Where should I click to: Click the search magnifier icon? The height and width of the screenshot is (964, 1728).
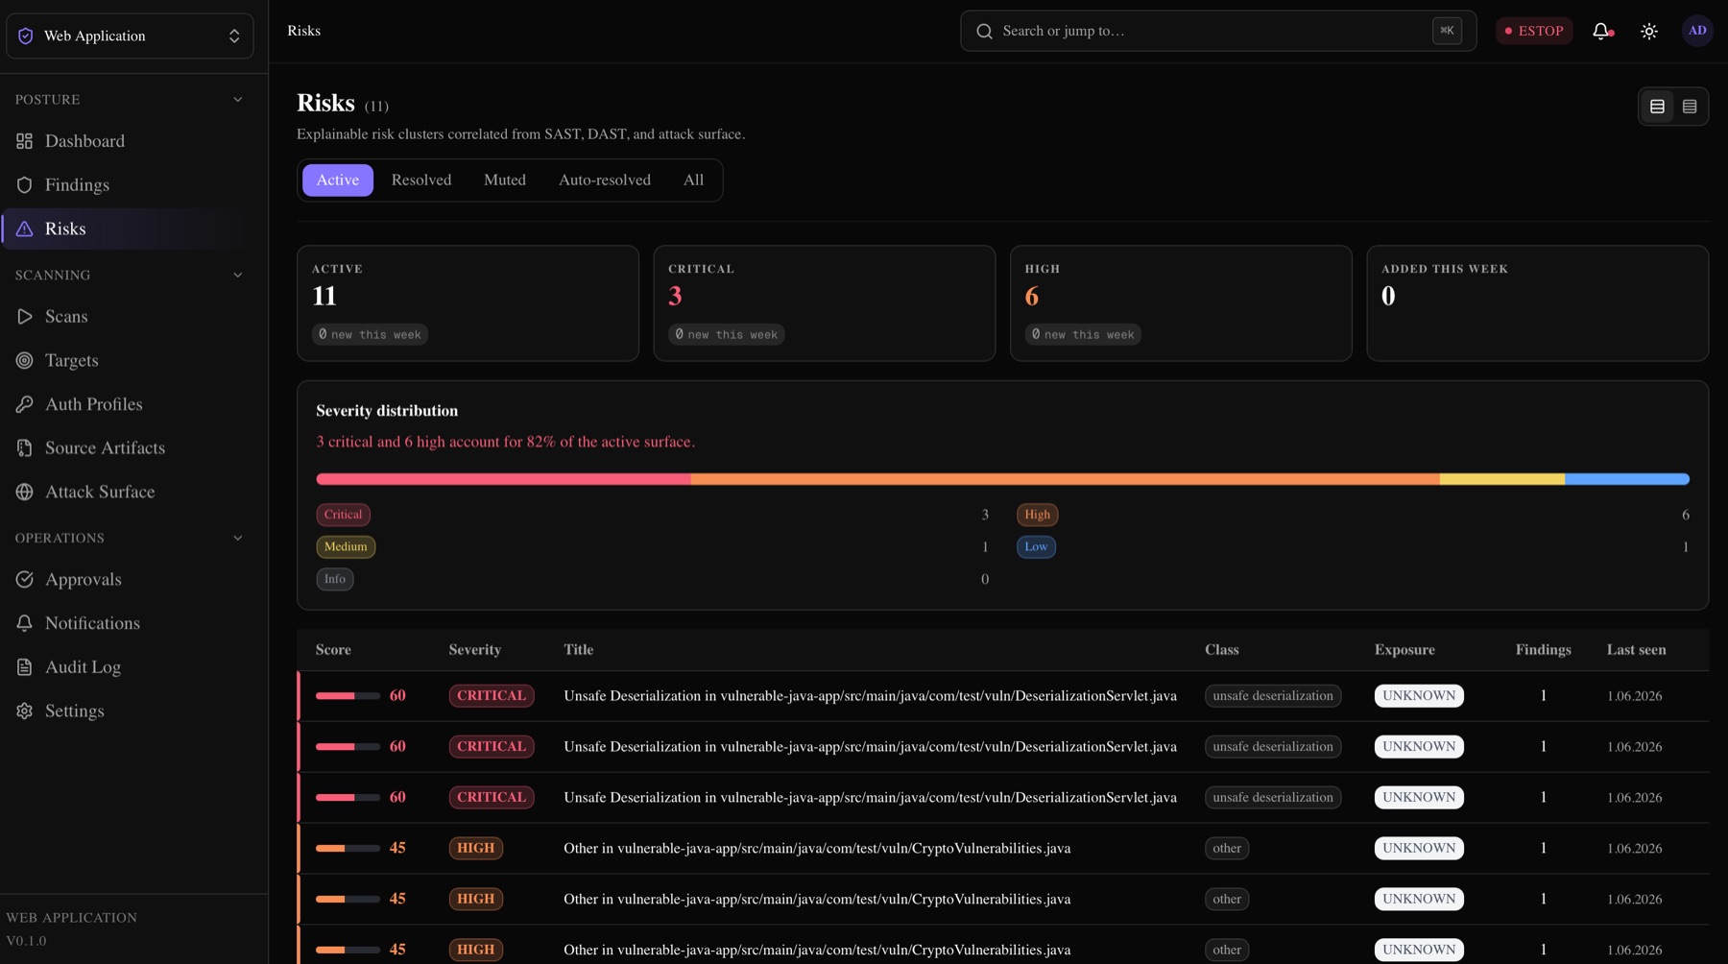click(984, 32)
